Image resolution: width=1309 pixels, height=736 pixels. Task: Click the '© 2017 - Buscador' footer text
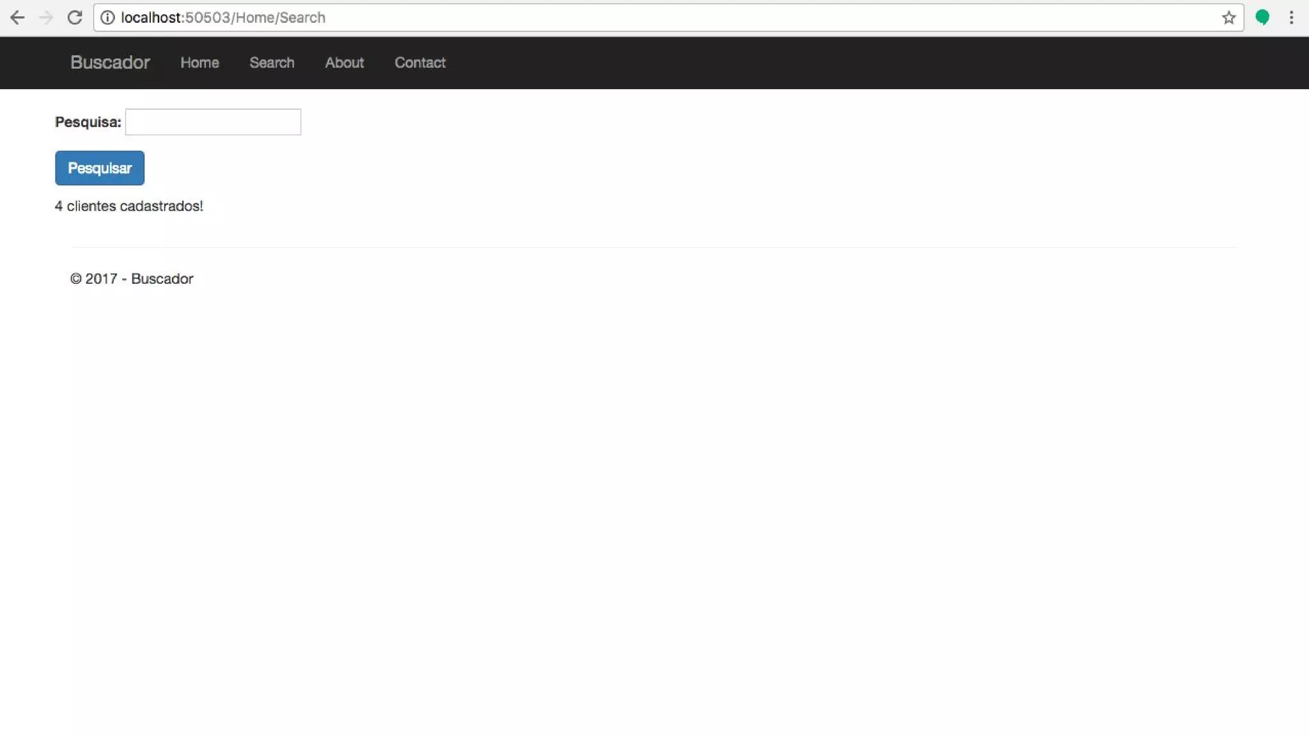pos(132,279)
